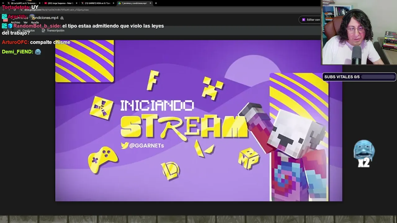Click the Demi_FiEND chat username
397x223 pixels.
pyautogui.click(x=17, y=52)
